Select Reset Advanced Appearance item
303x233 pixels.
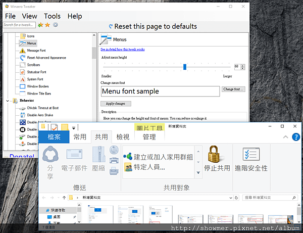pyautogui.click(x=46, y=58)
